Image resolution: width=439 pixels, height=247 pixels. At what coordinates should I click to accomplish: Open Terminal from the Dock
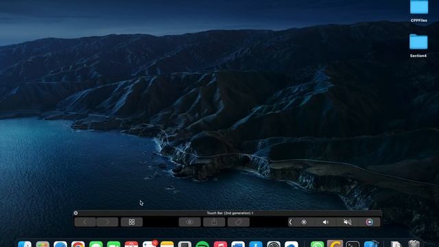[x=353, y=244]
